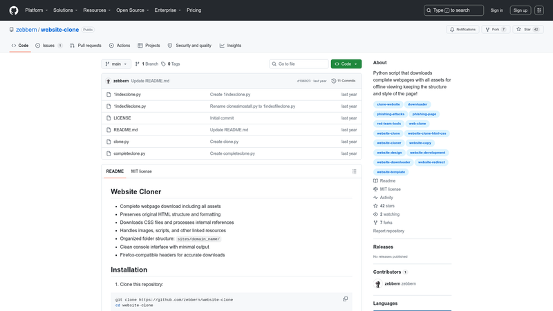Click the website-template topic tag
Image resolution: width=553 pixels, height=311 pixels.
[391, 171]
